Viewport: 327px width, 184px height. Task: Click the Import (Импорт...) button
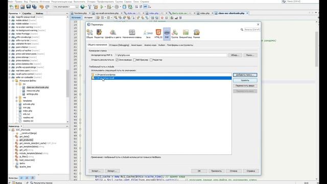tap(112, 171)
